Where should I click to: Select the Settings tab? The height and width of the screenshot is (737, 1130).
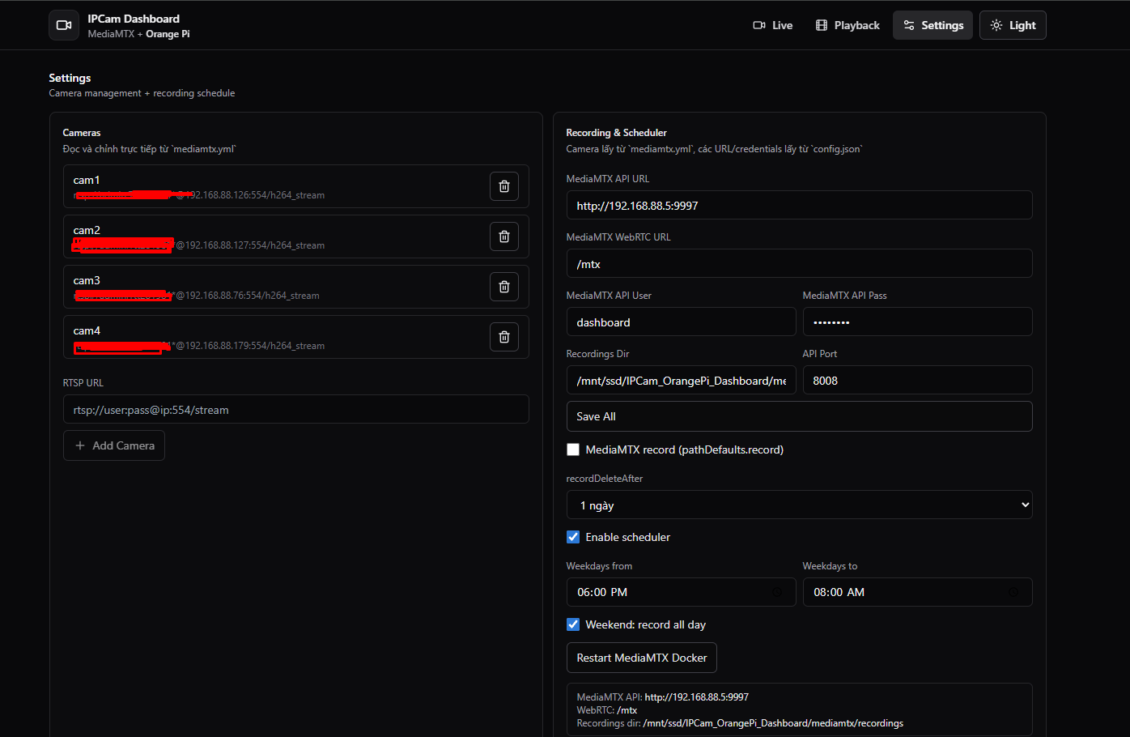pyautogui.click(x=933, y=25)
